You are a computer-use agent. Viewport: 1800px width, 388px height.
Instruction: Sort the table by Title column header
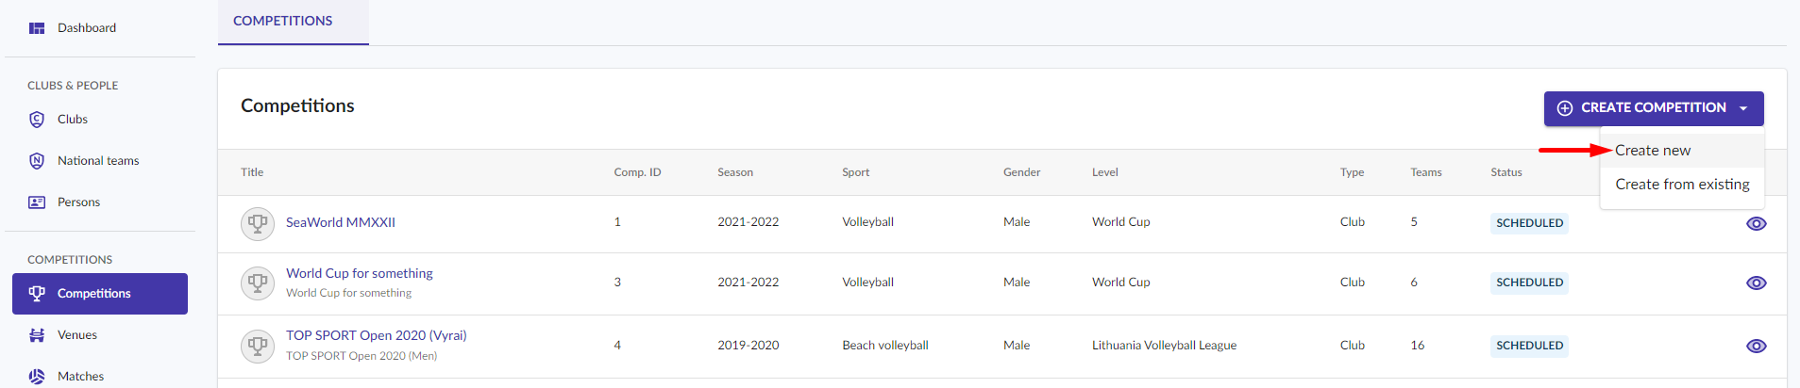click(252, 172)
